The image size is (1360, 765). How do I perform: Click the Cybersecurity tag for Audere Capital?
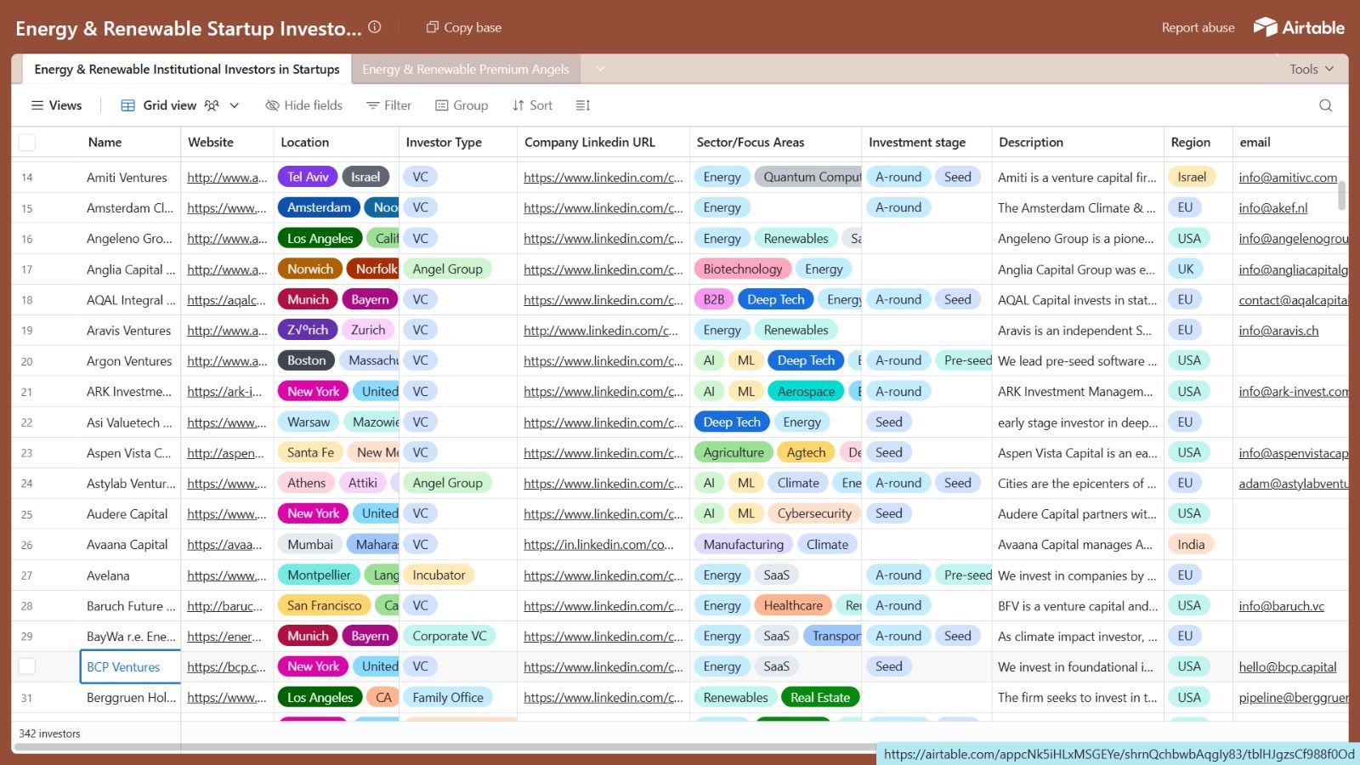(x=814, y=513)
